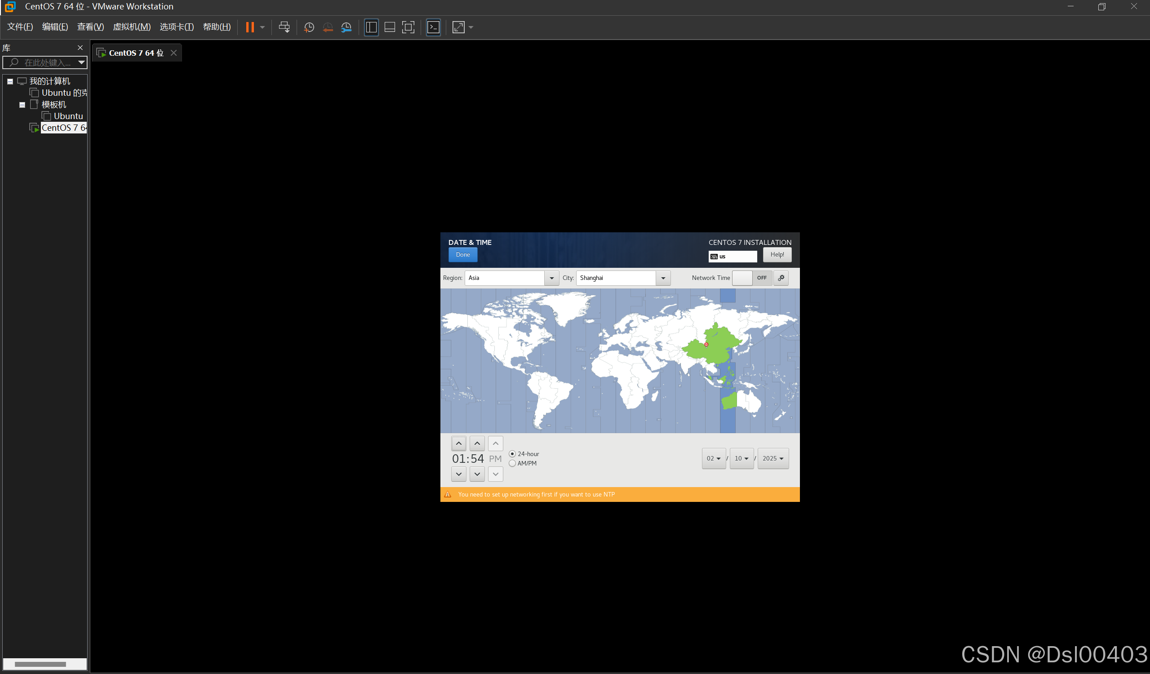Image resolution: width=1150 pixels, height=674 pixels.
Task: Revert to the previous snapshot
Action: coord(328,27)
